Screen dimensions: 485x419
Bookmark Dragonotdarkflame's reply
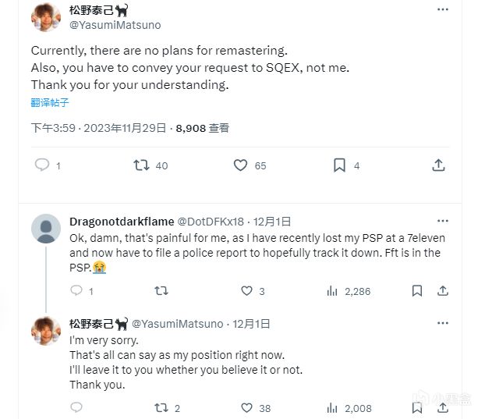tap(418, 291)
